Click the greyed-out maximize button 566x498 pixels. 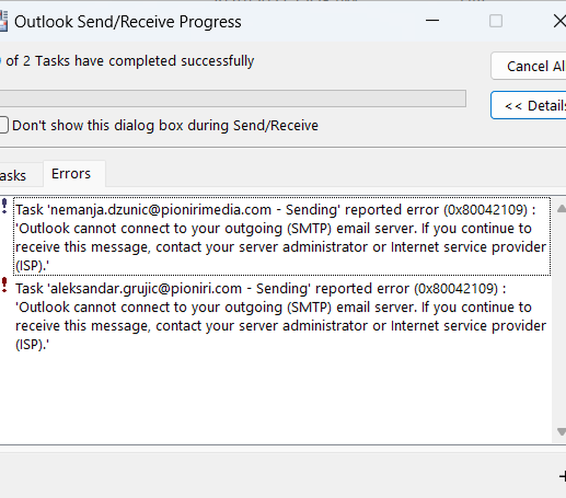(x=496, y=22)
